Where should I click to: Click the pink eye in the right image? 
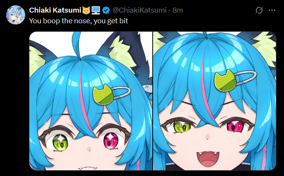point(235,126)
